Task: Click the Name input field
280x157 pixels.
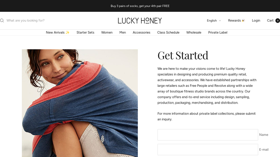Action: (208, 135)
